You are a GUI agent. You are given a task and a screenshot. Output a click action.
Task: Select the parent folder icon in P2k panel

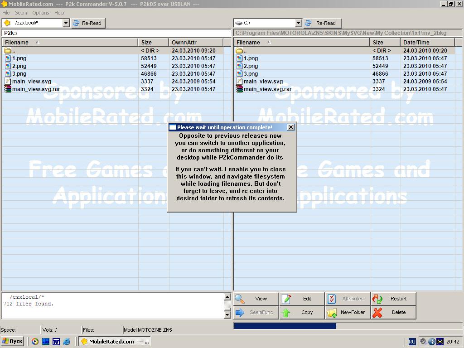[x=8, y=51]
